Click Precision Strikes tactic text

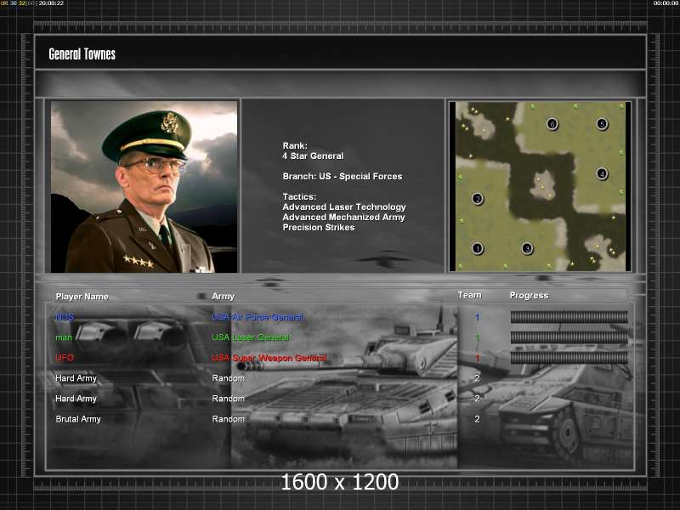pyautogui.click(x=319, y=228)
